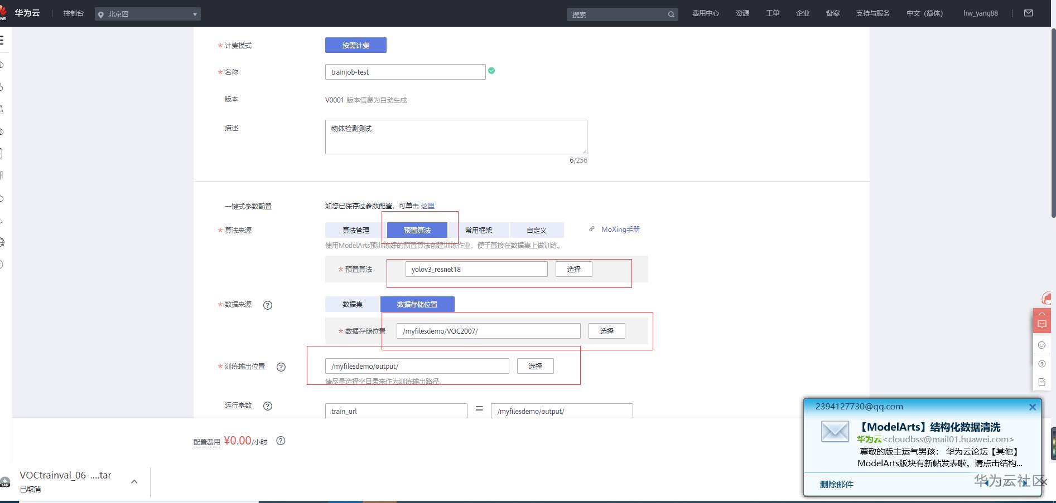Click 选择 button for 训练输出位置
This screenshot has height=503, width=1056.
pyautogui.click(x=536, y=366)
